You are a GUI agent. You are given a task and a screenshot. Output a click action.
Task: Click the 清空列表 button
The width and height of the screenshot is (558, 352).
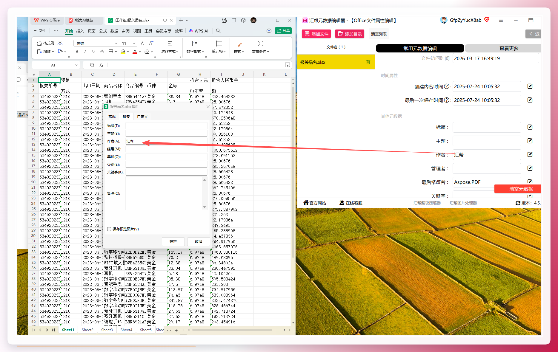[379, 34]
